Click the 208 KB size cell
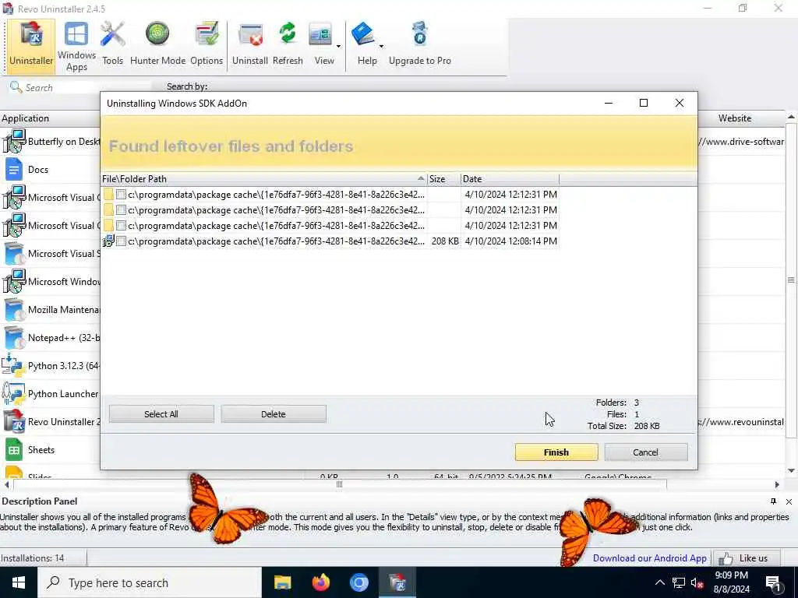798x598 pixels. click(x=445, y=241)
